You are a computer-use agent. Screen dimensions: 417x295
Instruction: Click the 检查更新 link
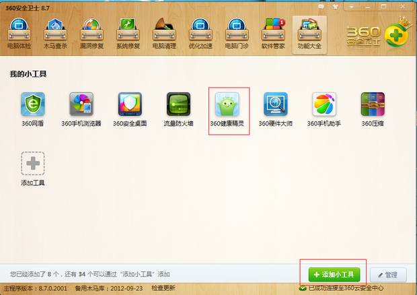tap(163, 288)
